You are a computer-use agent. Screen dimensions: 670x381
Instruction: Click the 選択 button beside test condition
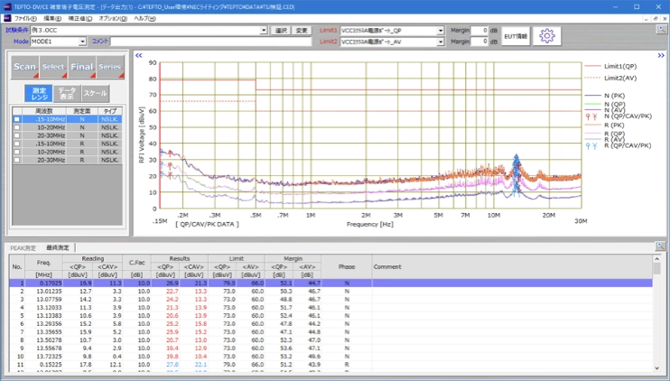281,31
